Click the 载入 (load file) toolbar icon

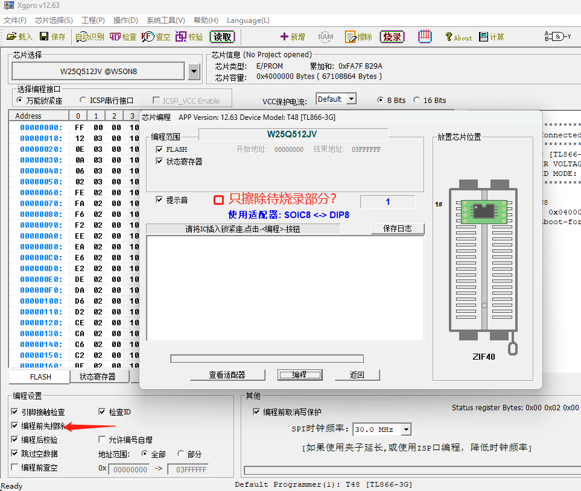click(19, 37)
